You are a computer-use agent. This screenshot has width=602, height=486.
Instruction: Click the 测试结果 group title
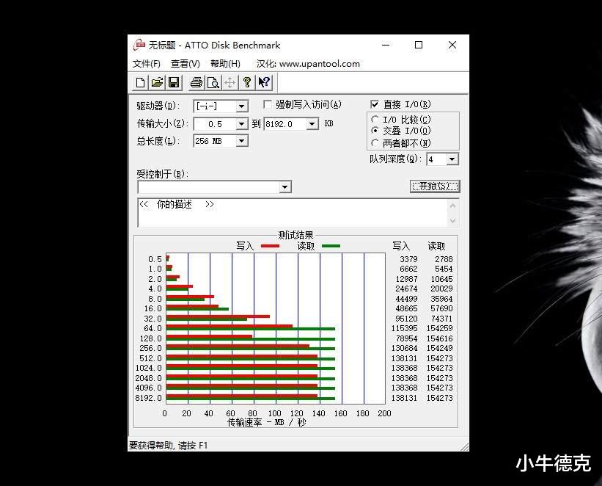[296, 235]
